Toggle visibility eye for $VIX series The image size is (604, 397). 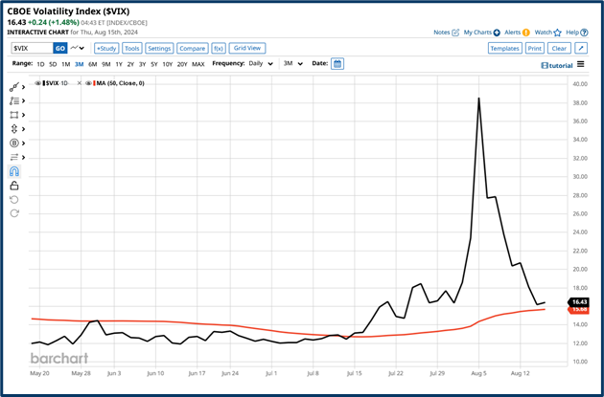[x=37, y=83]
